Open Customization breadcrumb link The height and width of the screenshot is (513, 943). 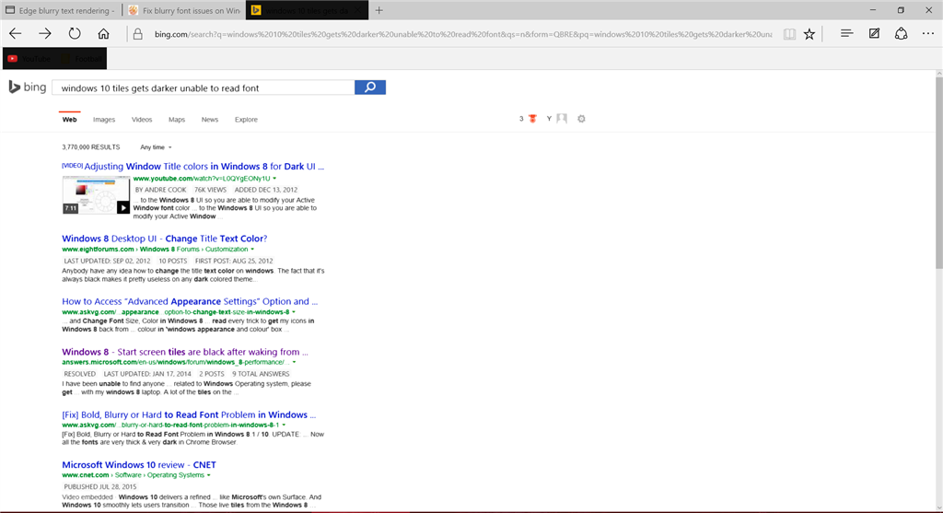click(x=227, y=249)
